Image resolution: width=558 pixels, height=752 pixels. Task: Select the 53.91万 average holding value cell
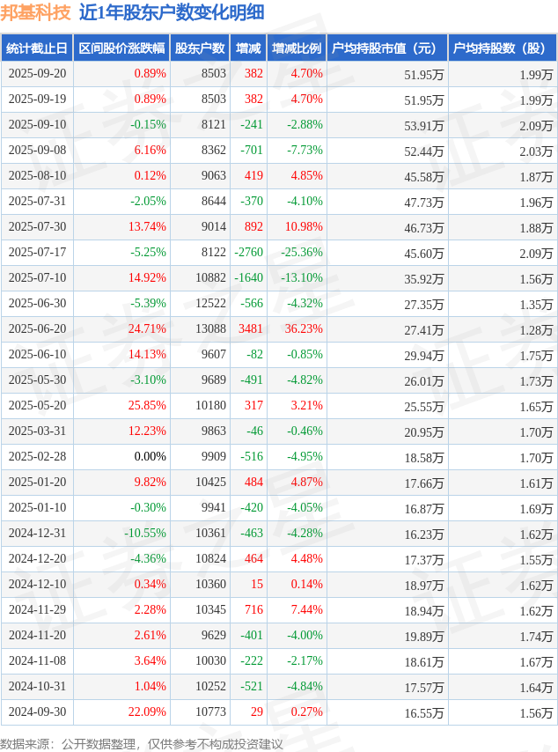click(423, 125)
